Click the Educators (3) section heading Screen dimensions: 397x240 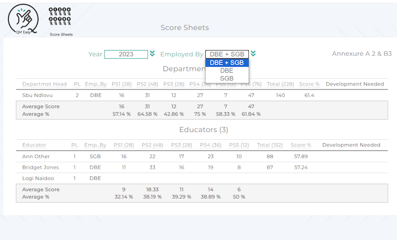pyautogui.click(x=204, y=130)
